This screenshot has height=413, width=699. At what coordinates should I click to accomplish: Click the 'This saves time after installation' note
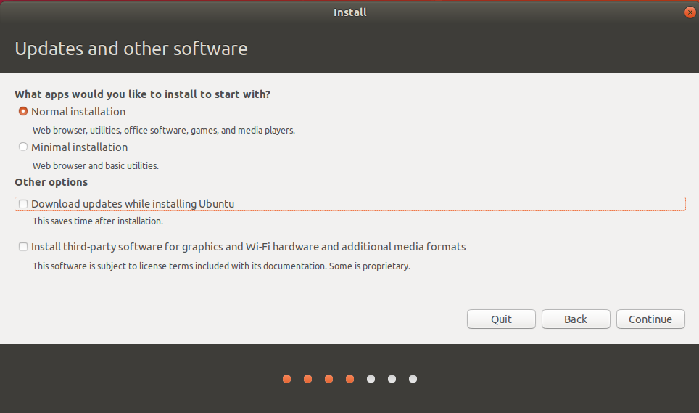(x=98, y=221)
